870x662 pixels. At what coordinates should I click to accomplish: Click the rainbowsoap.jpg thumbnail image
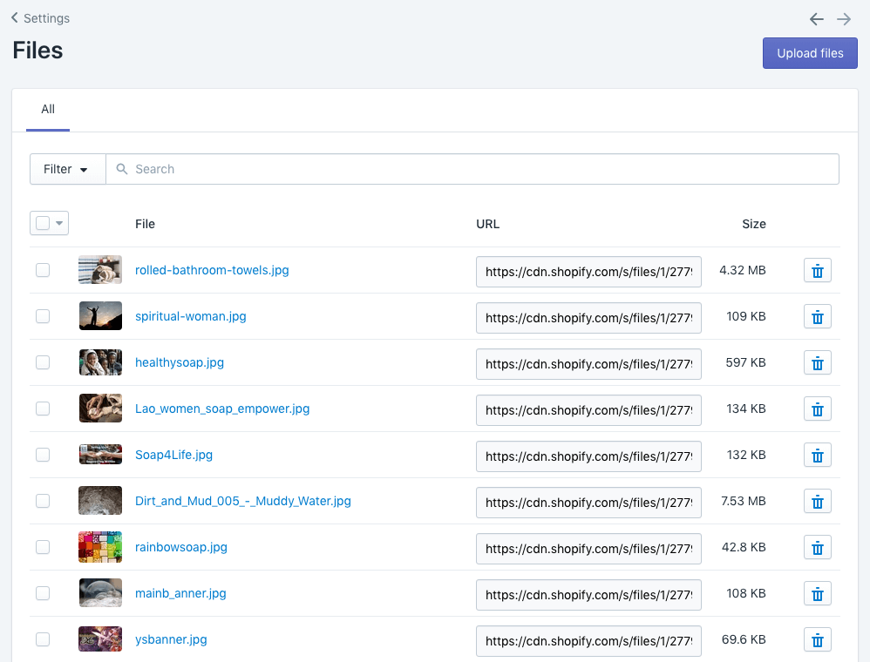100,547
